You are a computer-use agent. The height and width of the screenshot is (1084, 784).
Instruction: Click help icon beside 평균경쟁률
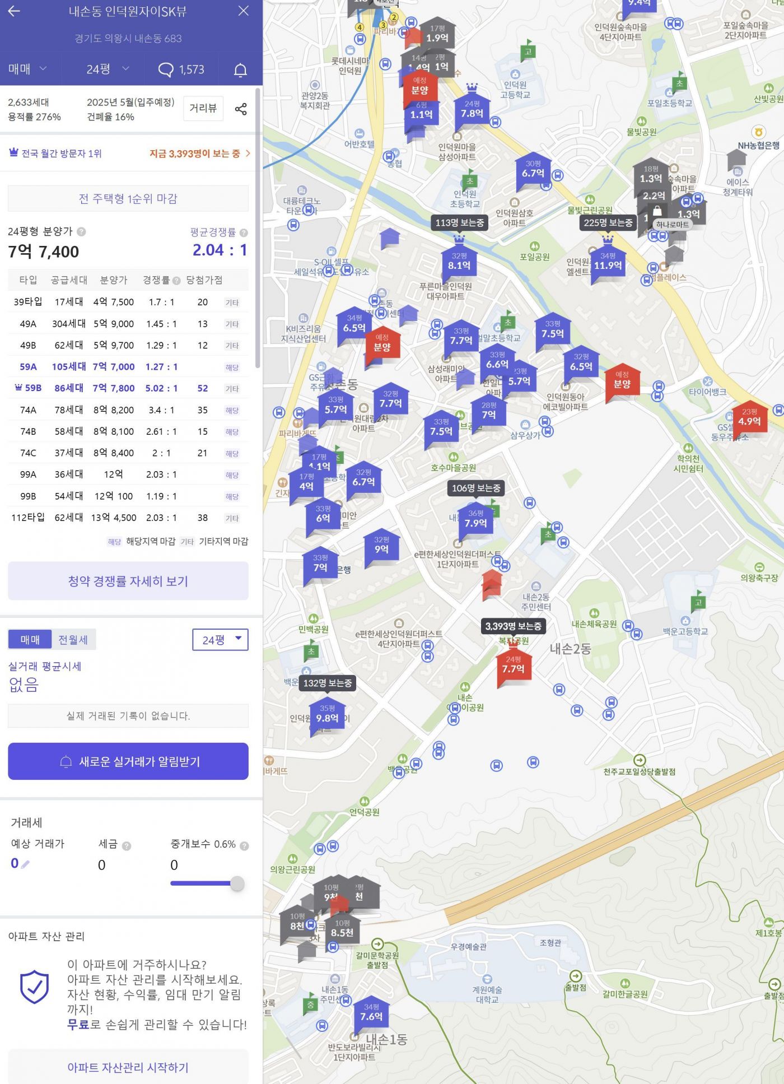(x=244, y=232)
